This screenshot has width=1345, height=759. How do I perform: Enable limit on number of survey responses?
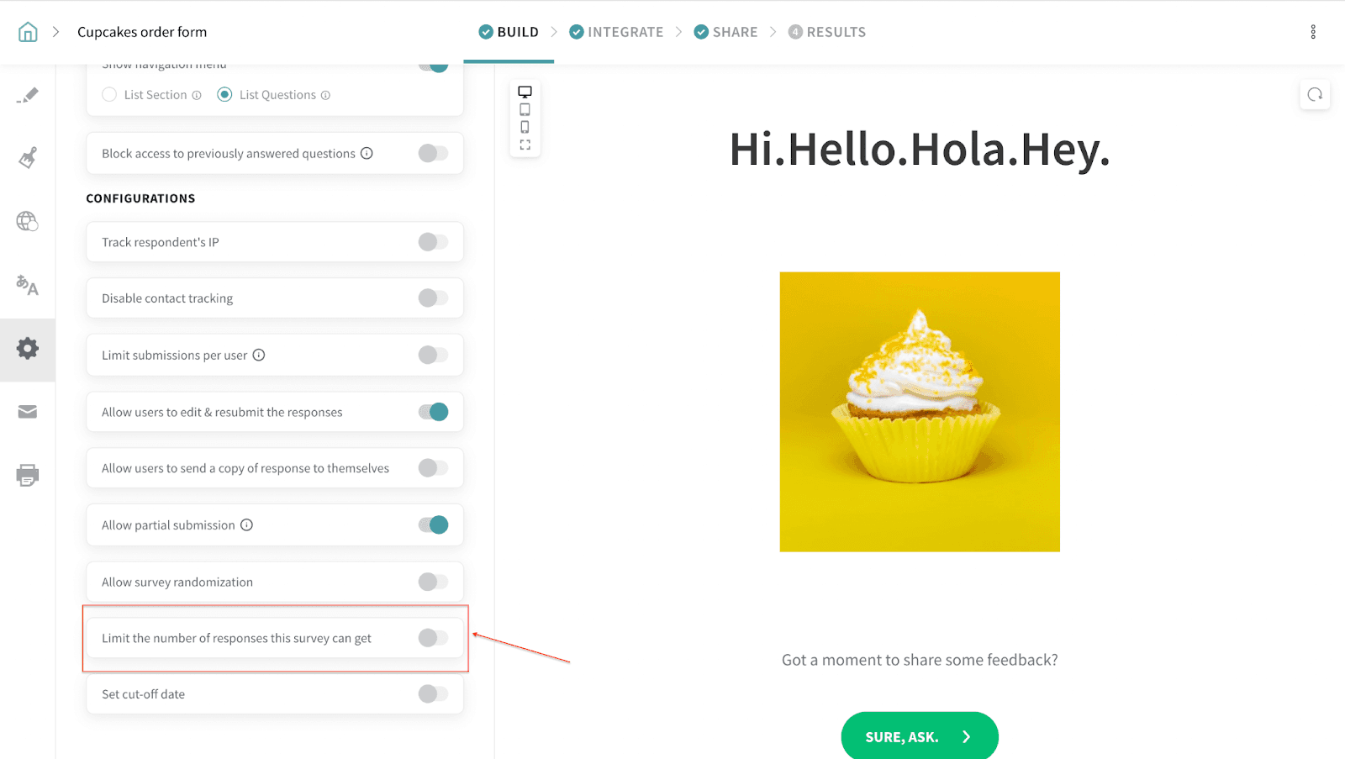pos(433,638)
